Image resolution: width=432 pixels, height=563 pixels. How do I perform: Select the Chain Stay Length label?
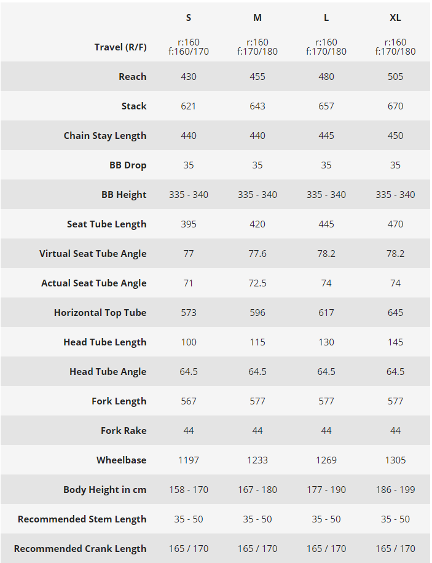pyautogui.click(x=105, y=136)
